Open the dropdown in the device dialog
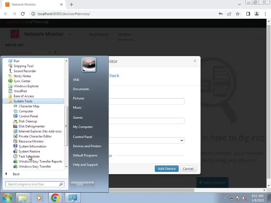Viewport: 271px width, 203px height. point(147,140)
